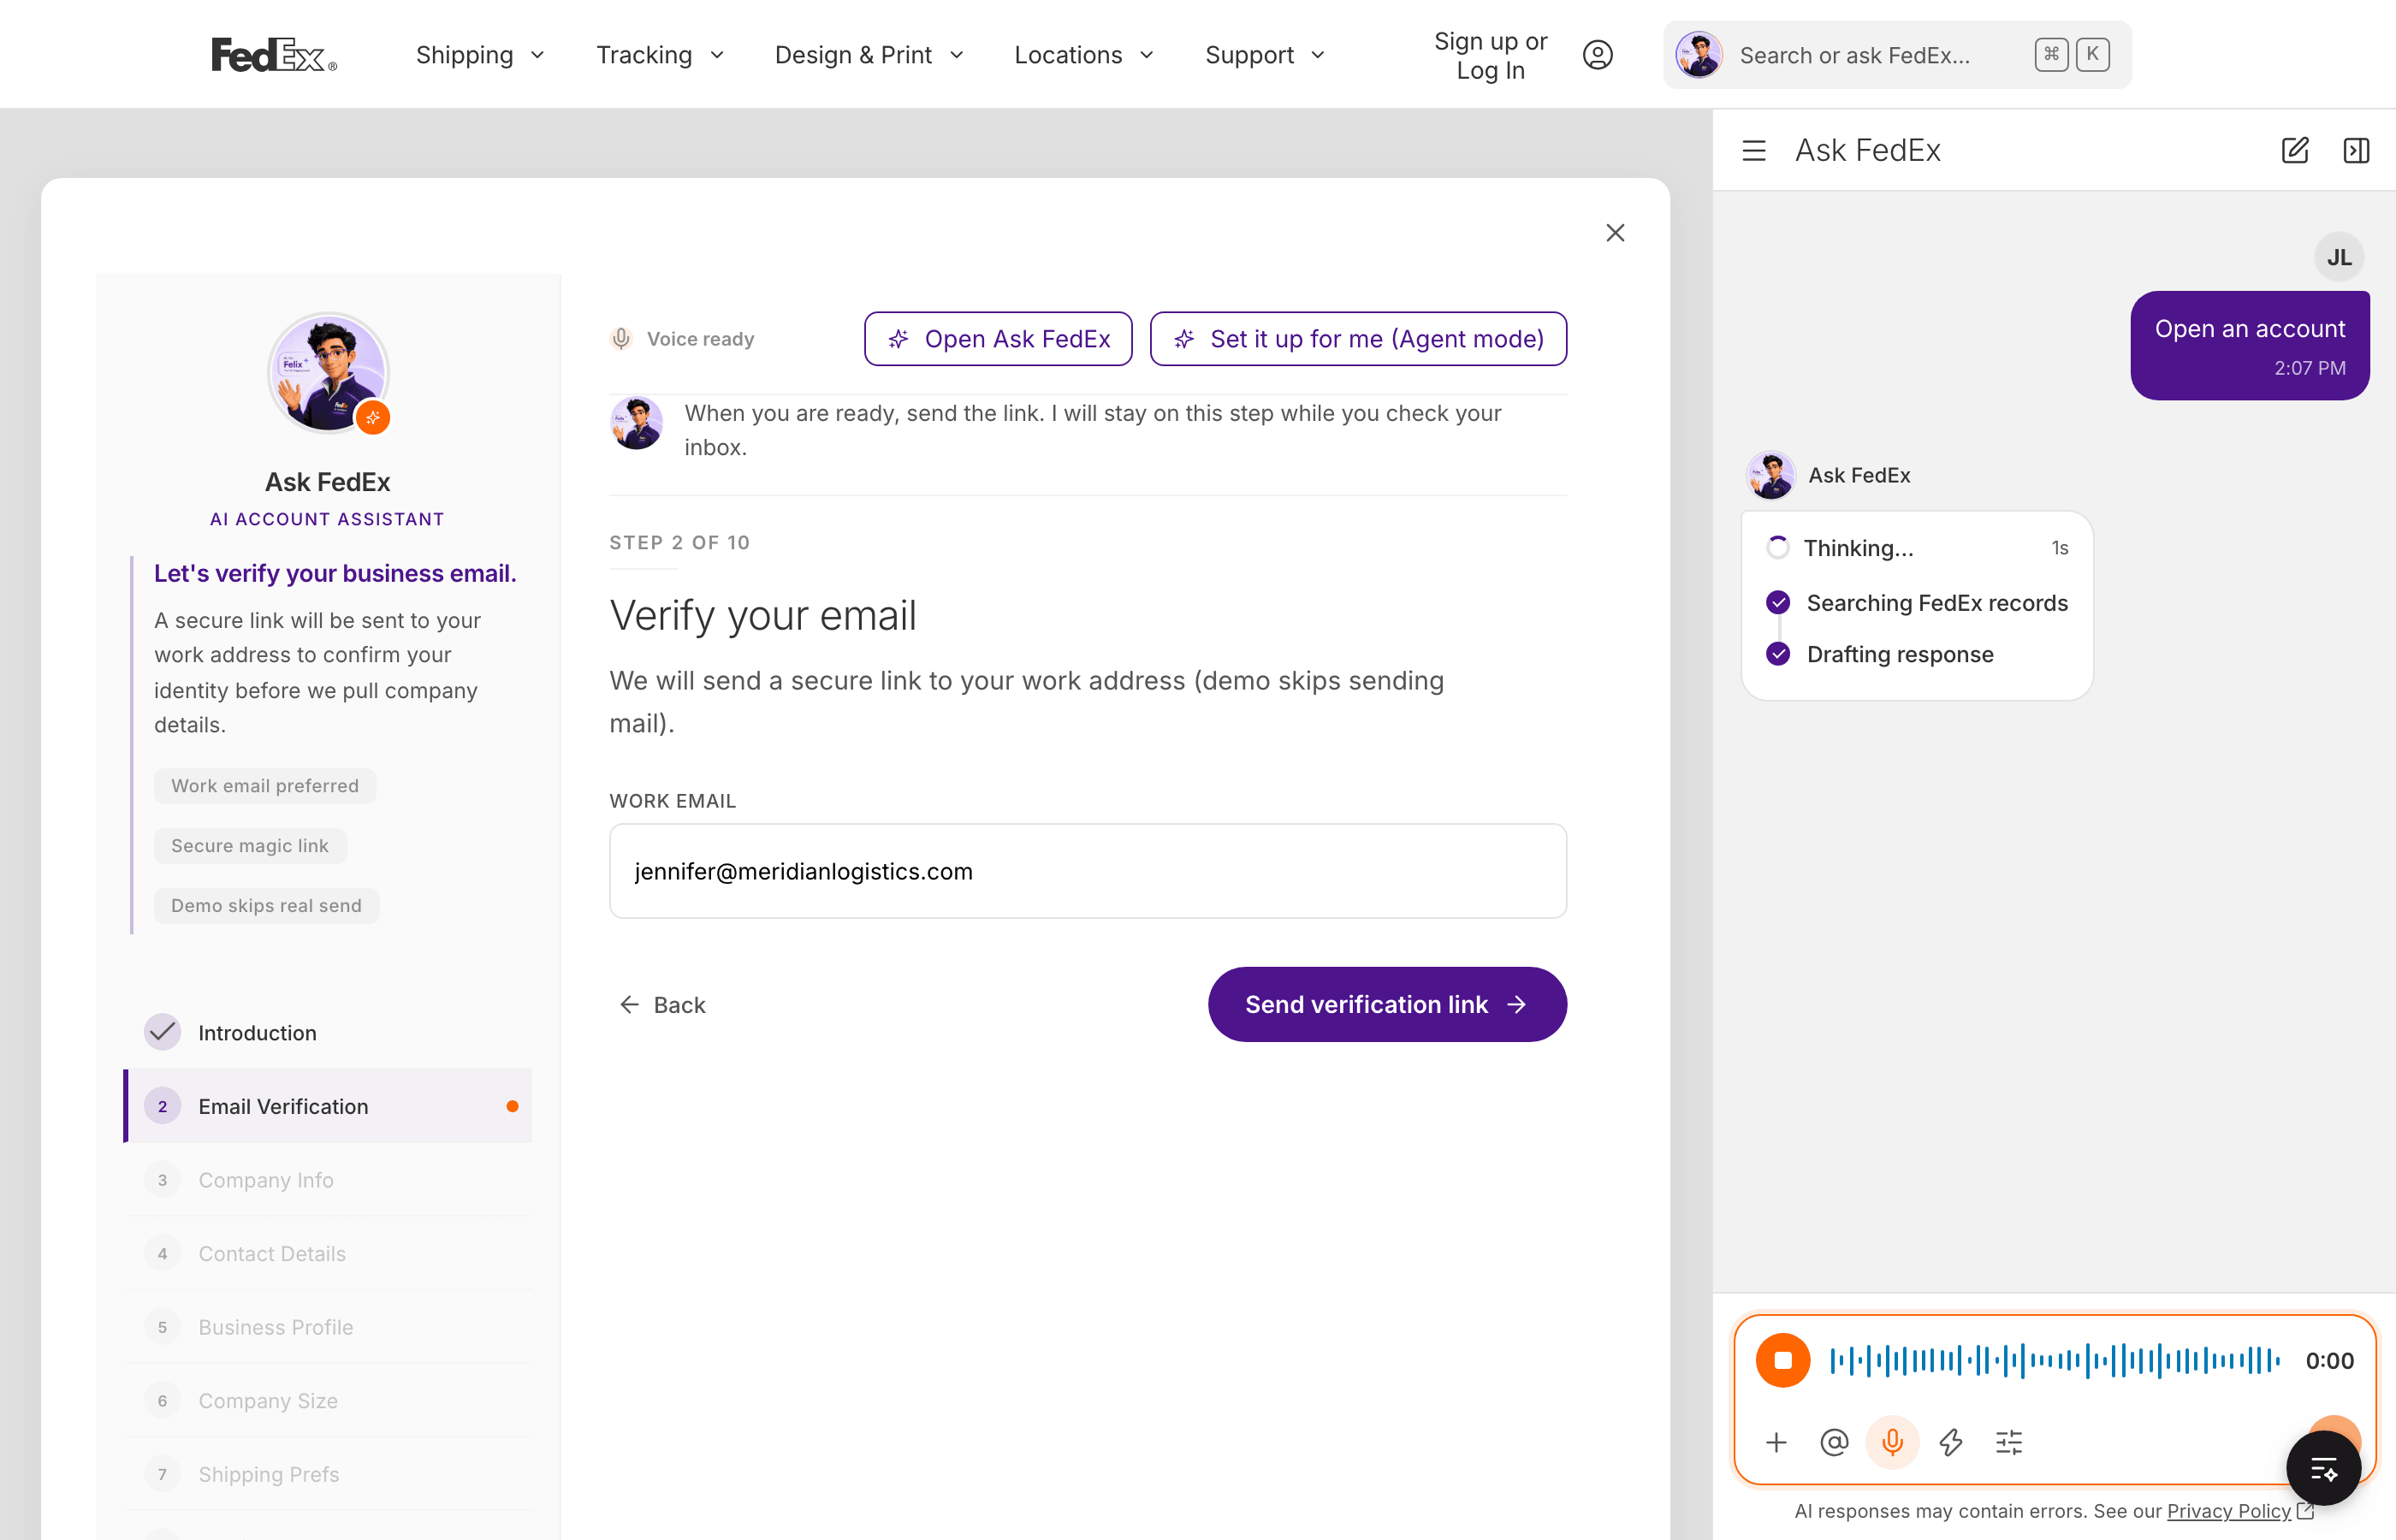Screen dimensions: 2396x1540
Task: Click the large Ask FedEx assistant avatar
Action: (328, 372)
